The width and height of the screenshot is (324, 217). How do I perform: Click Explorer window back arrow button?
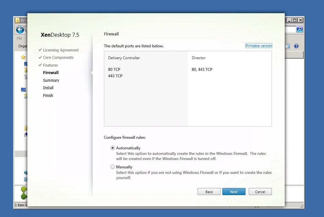[x=20, y=30]
